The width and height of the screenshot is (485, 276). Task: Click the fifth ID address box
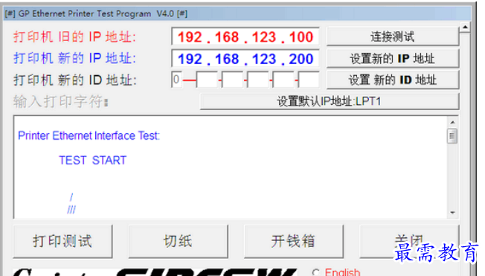[283, 80]
